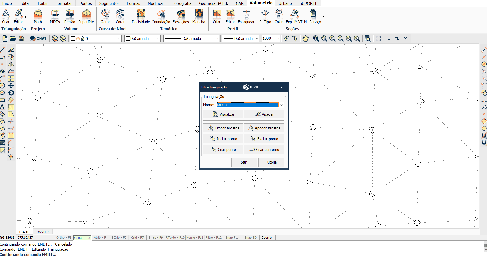Toggle Osnap - F3 in status bar
Viewport: 487px width, 256px height.
(x=82, y=238)
